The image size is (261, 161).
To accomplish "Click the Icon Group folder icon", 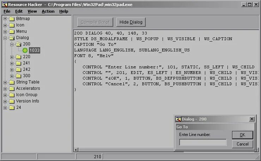I will [x=12, y=95].
